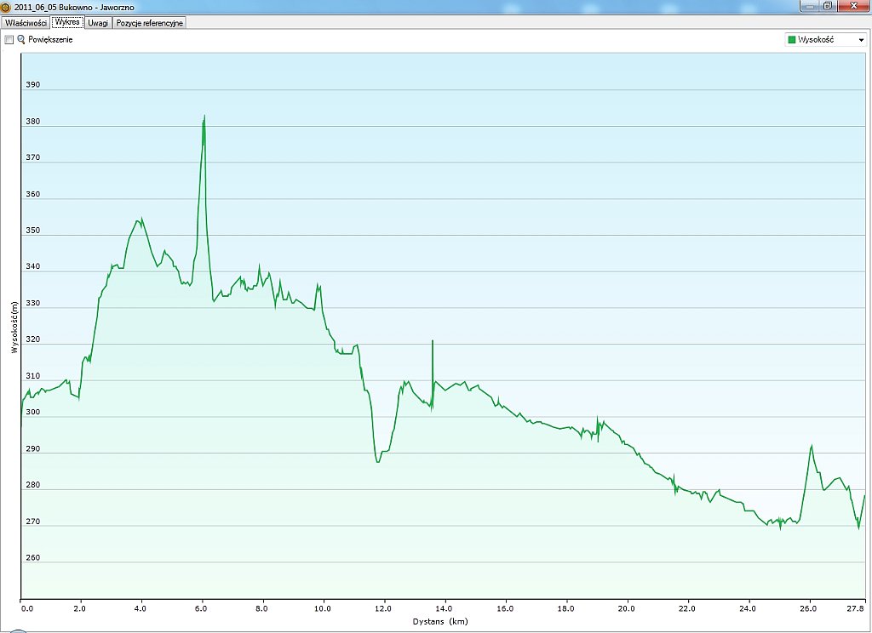Click the Dystans (km) axis label
872x633 pixels.
[x=441, y=622]
